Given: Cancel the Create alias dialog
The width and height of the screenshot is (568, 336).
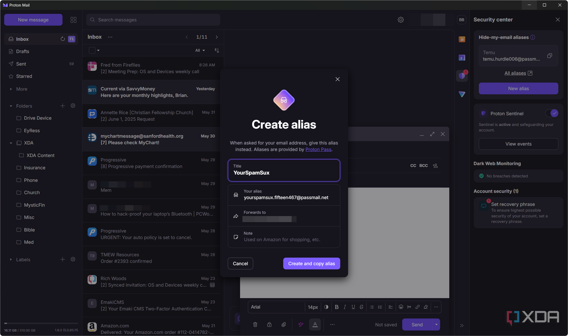Looking at the screenshot, I should (x=240, y=264).
